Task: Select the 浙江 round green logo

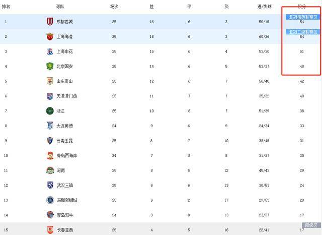Action: 50,111
